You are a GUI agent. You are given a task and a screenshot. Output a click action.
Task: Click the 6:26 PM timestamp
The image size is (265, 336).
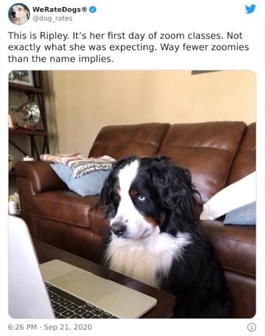22,327
